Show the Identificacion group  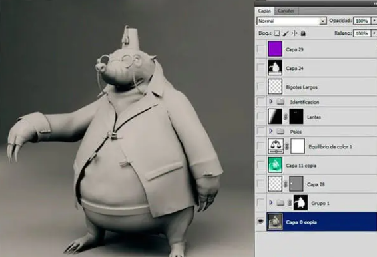pyautogui.click(x=260, y=101)
